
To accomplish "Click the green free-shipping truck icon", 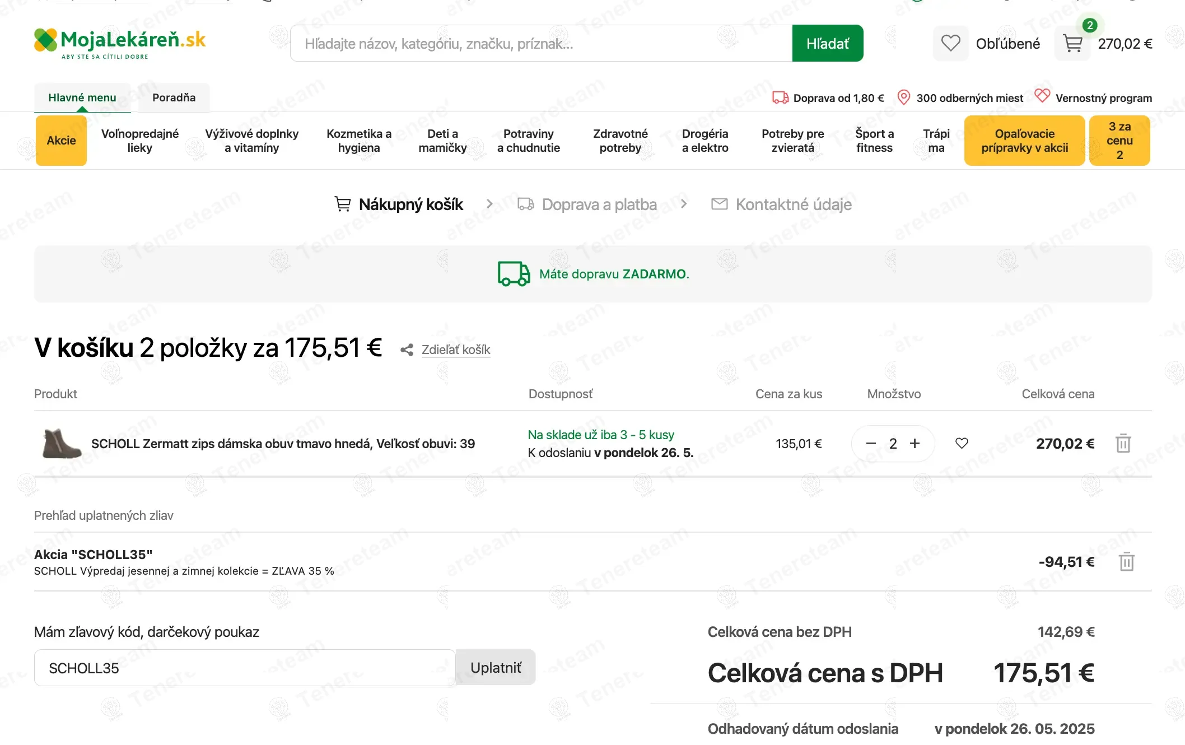I will click(514, 274).
